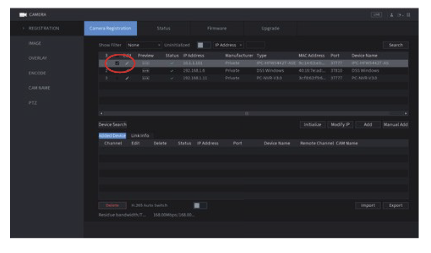Click the camera icon beside CAMERA title
Screen dimensions: 431x253
[23, 15]
